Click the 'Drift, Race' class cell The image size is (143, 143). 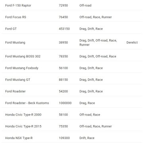pos(87,138)
